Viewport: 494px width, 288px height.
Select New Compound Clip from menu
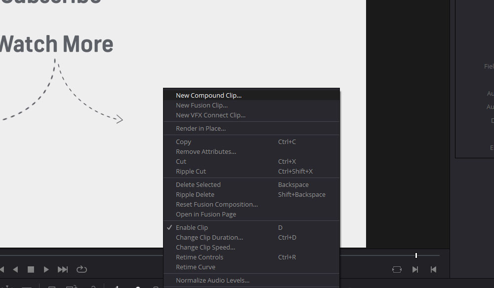[x=208, y=96]
